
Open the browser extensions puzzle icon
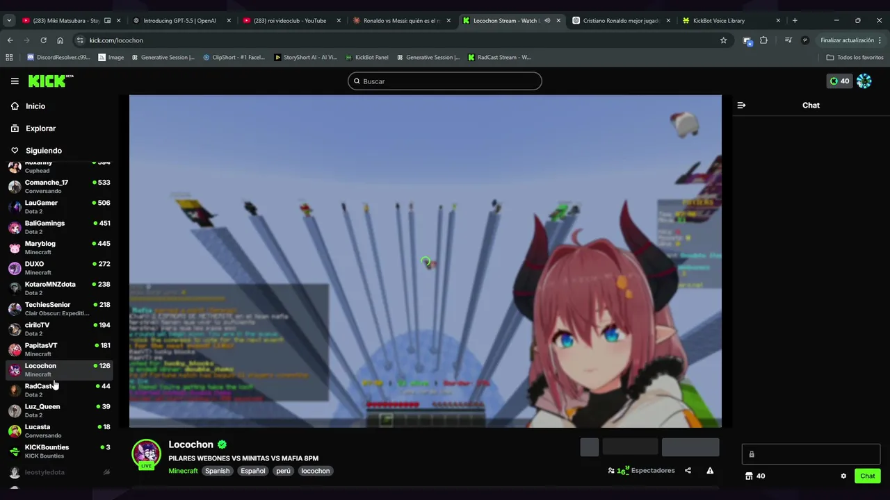point(763,40)
